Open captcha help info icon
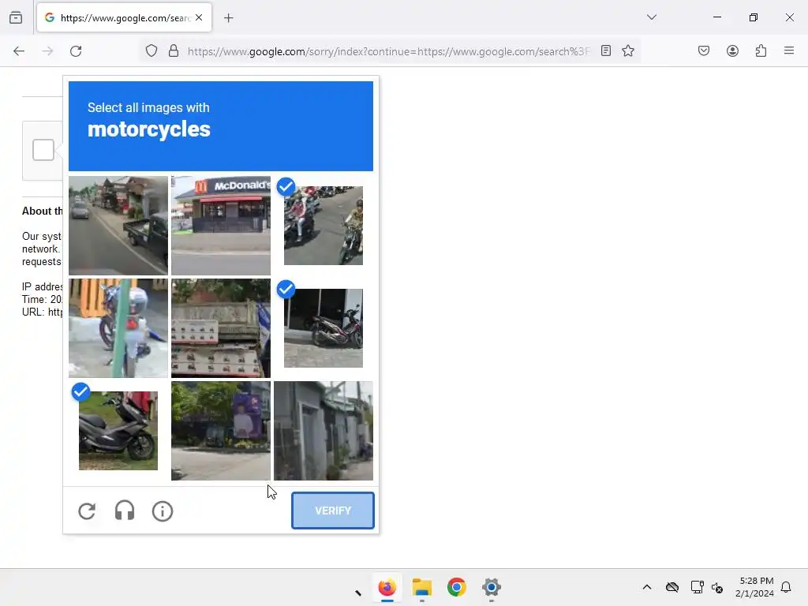 pos(163,511)
